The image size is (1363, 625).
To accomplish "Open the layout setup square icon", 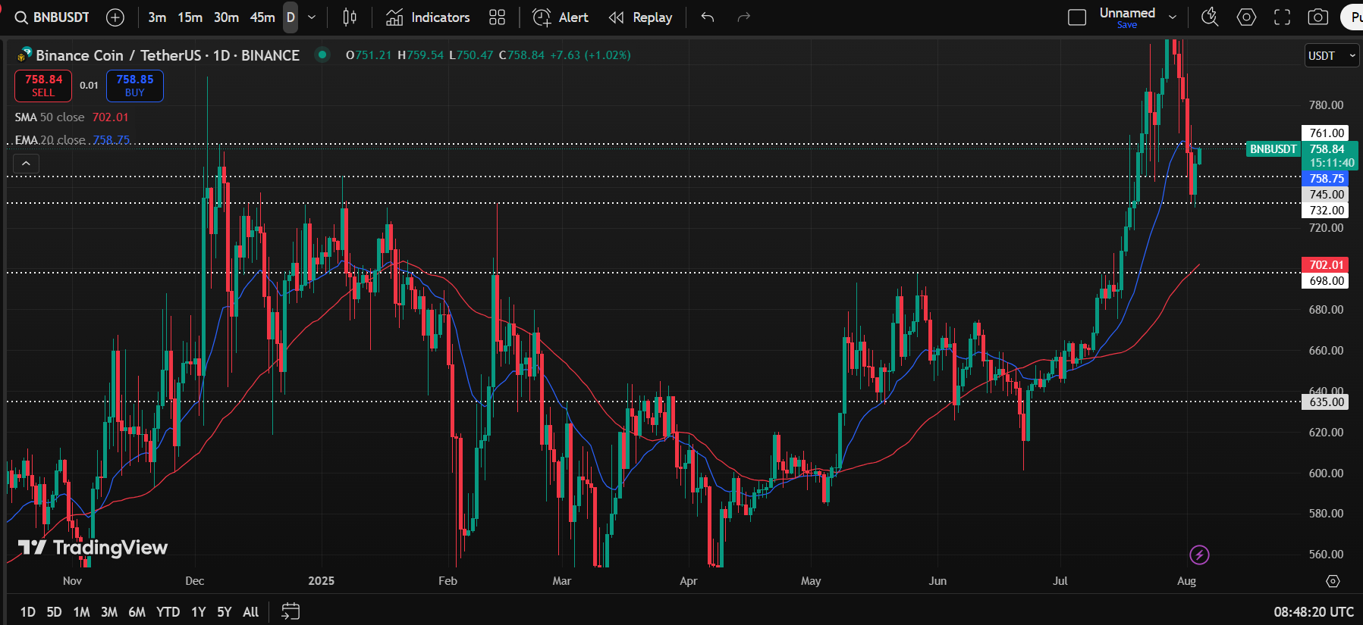I will pos(1077,17).
